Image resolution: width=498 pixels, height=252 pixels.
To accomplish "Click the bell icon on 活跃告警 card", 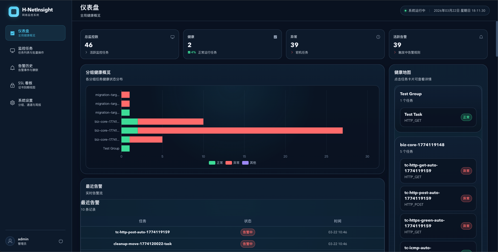I will pyautogui.click(x=481, y=37).
